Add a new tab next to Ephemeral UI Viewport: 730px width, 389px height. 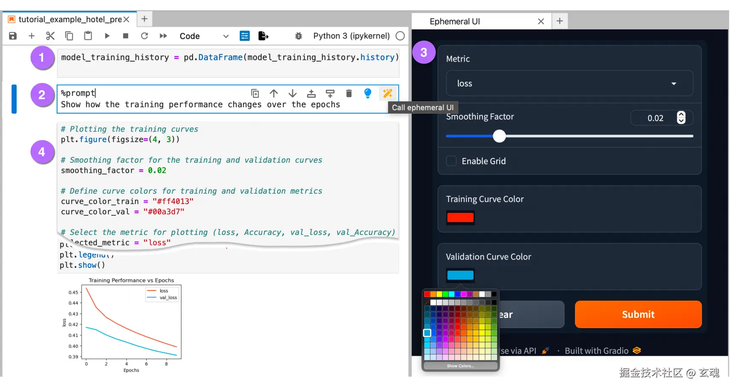tap(560, 21)
